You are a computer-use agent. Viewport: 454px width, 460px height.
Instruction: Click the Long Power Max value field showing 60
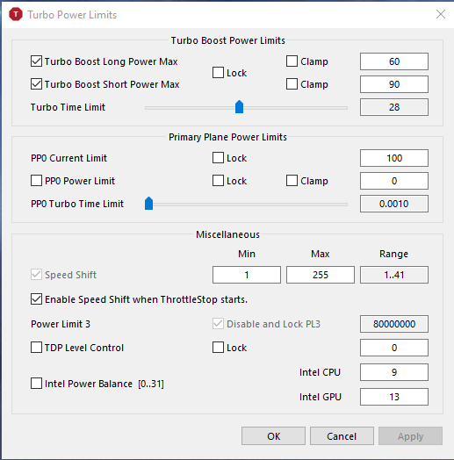(393, 61)
